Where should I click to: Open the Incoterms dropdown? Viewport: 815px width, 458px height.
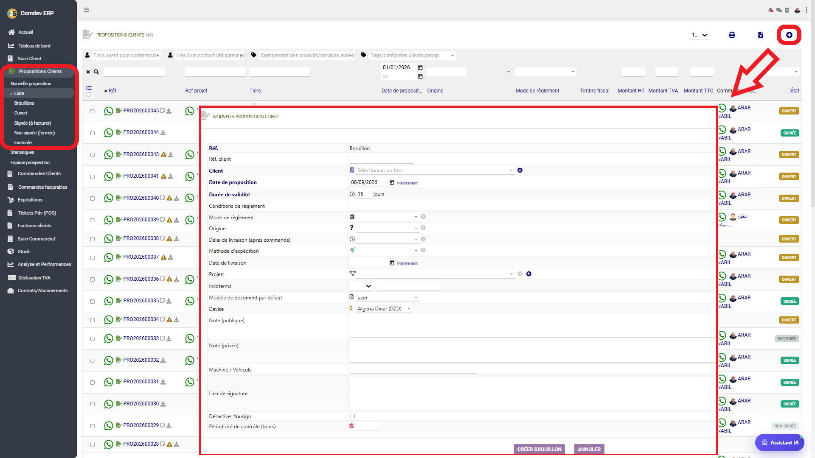[361, 286]
